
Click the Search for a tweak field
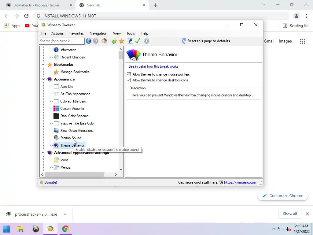click(62, 41)
